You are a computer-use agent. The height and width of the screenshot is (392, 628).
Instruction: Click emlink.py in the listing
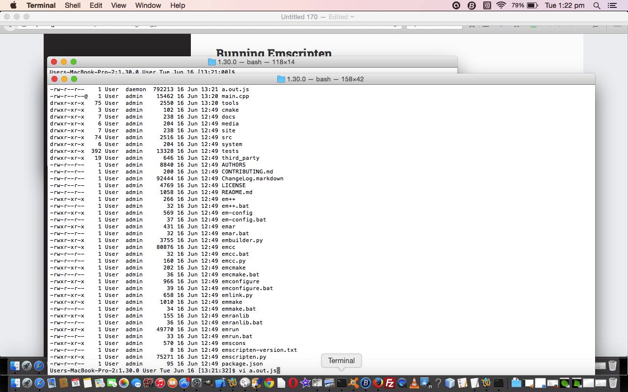(237, 295)
